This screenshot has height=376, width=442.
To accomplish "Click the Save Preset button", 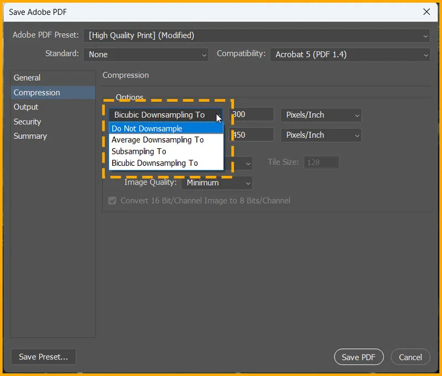I will tap(43, 357).
